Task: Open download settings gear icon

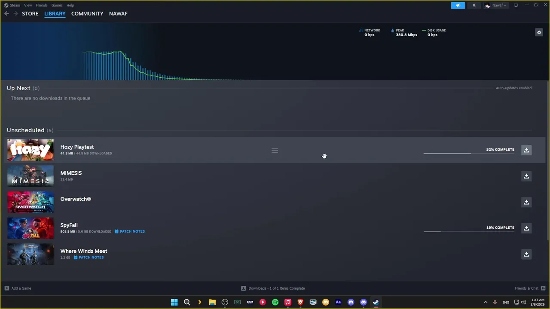Action: pyautogui.click(x=539, y=32)
